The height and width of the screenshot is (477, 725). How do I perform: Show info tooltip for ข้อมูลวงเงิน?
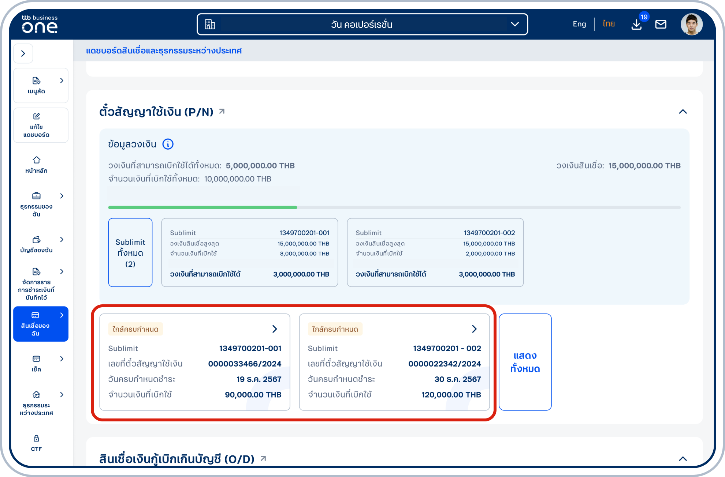[x=168, y=144]
